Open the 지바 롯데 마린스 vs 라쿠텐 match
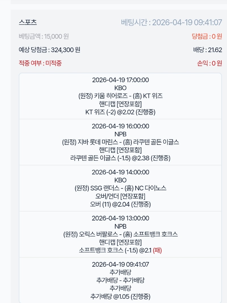The image size is (227, 303). [x=120, y=142]
